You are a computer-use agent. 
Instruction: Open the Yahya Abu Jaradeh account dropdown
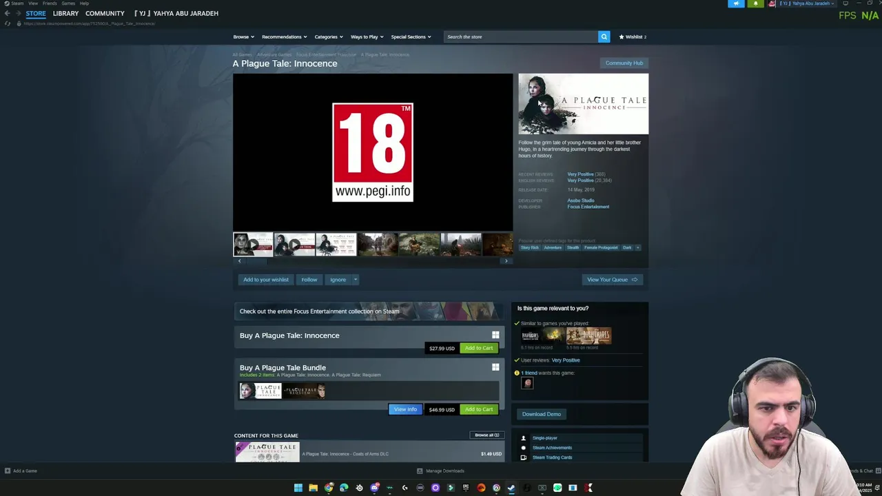pyautogui.click(x=806, y=3)
